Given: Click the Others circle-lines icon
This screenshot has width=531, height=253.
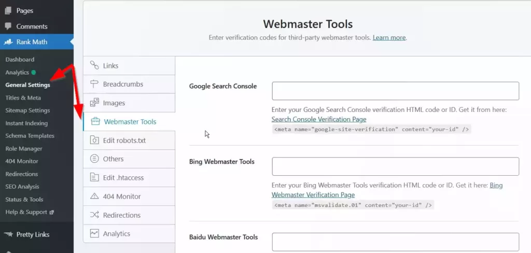Looking at the screenshot, I should click(x=94, y=159).
